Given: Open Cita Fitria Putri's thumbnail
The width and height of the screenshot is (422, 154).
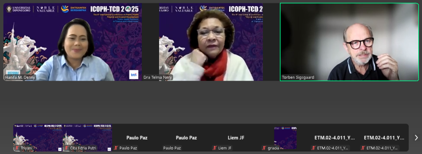Looking at the screenshot, I should point(87,138).
